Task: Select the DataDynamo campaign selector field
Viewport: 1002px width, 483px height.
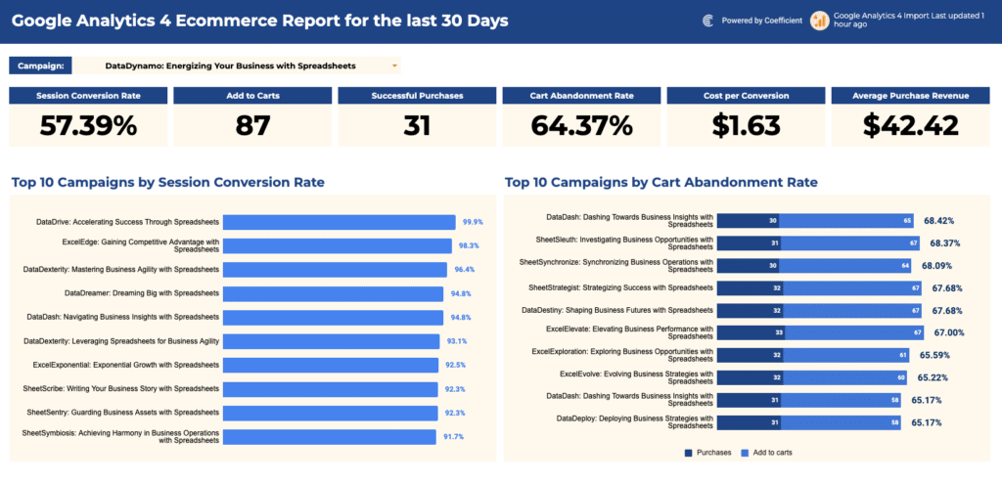Action: coord(237,66)
